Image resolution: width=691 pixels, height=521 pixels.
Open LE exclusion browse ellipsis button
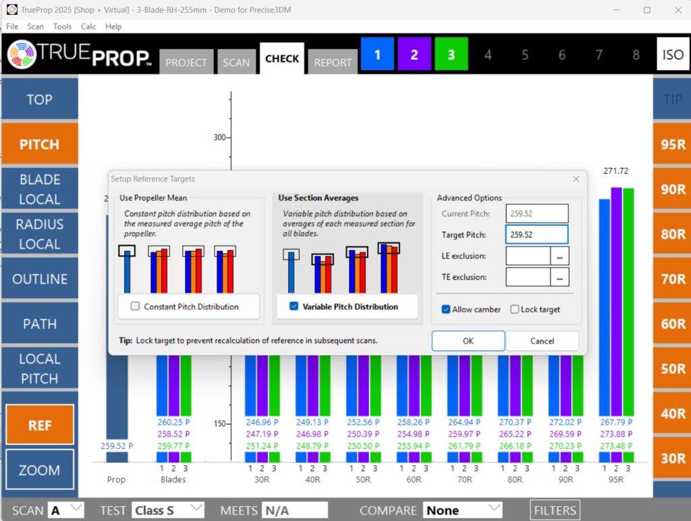(560, 256)
